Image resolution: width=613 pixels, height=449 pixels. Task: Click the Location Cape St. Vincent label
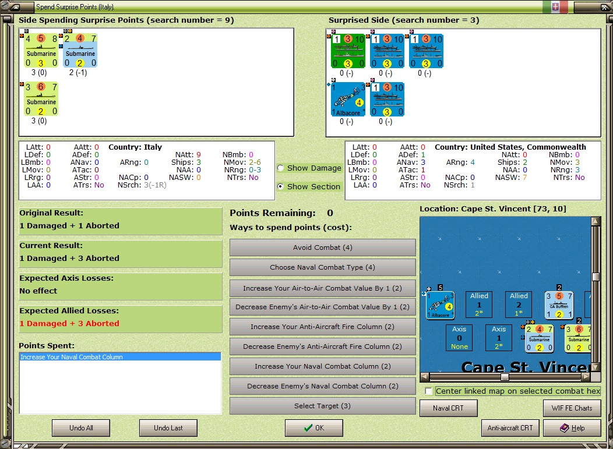pos(492,208)
